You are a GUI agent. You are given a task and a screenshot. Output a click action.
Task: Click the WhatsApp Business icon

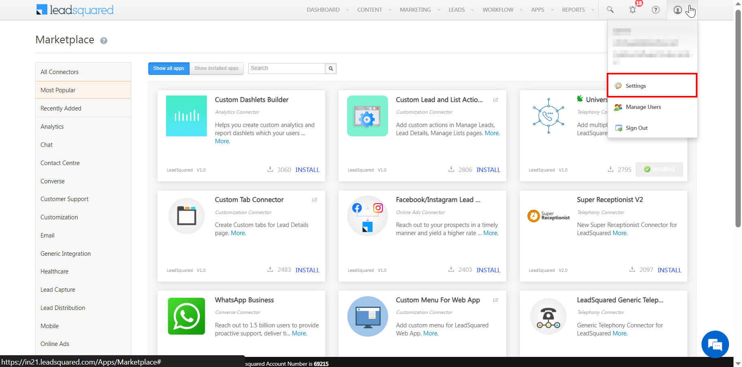(186, 316)
